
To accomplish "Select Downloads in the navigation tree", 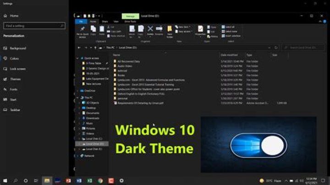I will pos(93,118).
